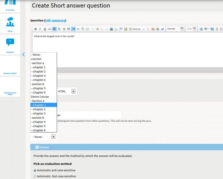Click the closed None dropdown arrow

[x=53, y=137]
